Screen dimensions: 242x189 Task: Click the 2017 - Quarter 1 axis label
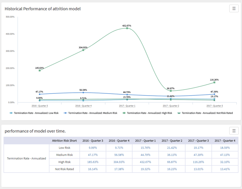[127, 106]
